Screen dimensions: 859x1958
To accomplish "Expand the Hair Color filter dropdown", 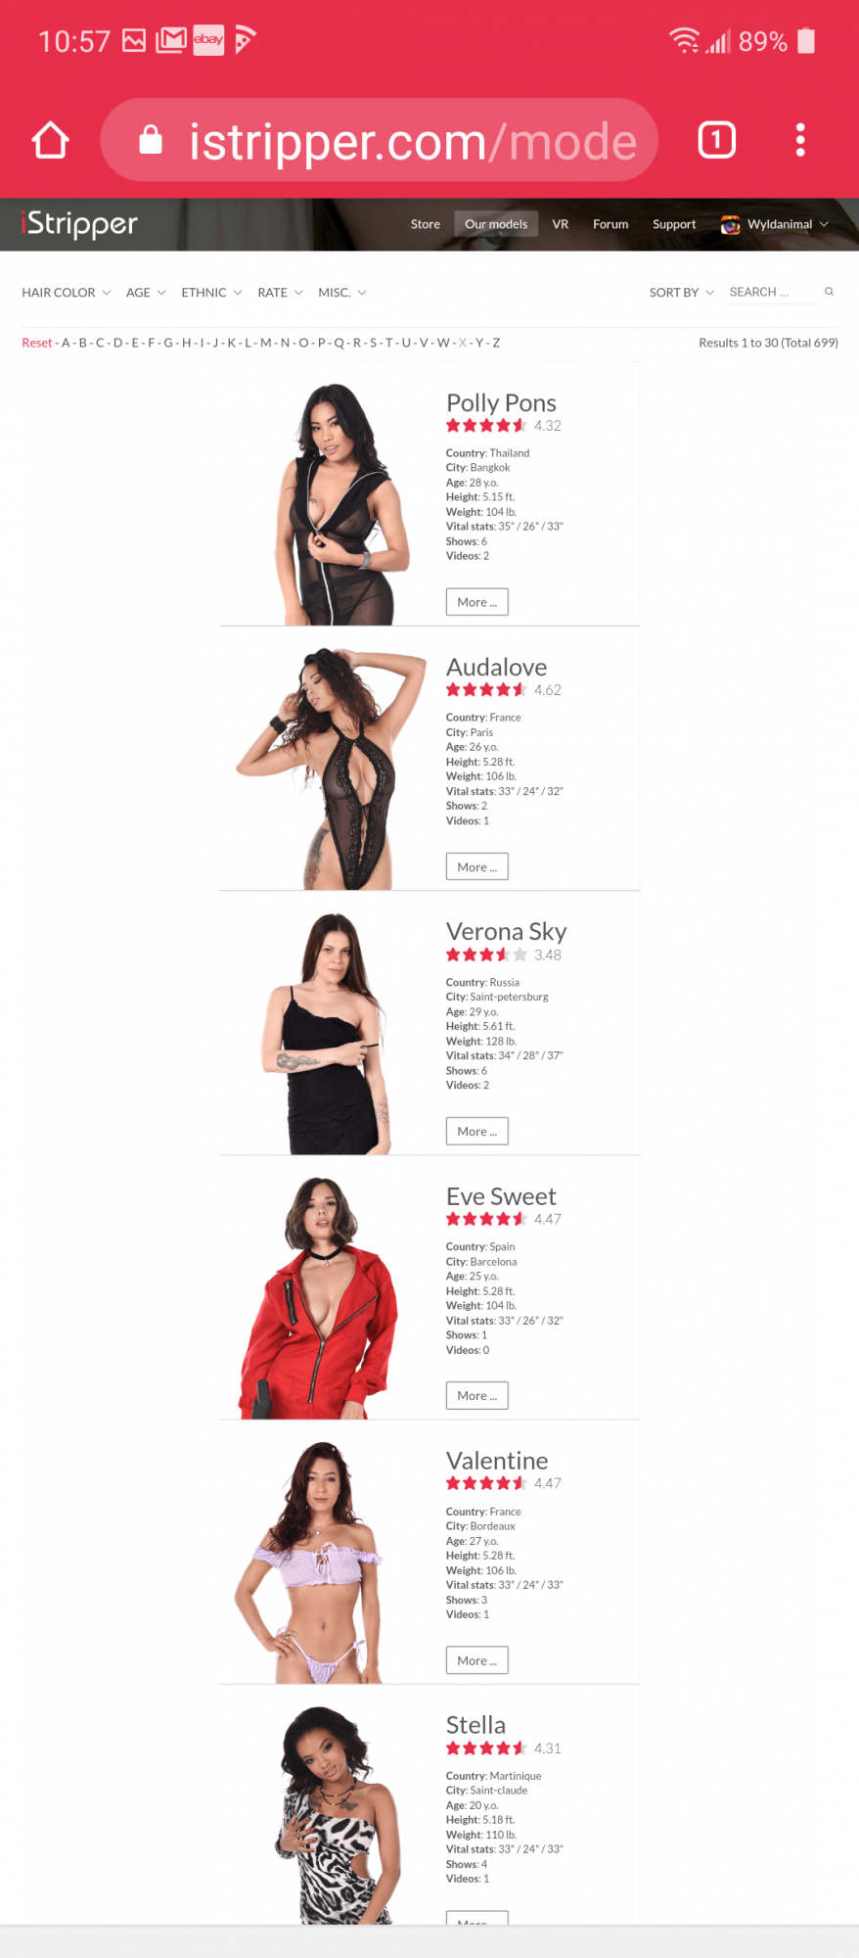I will (x=67, y=293).
